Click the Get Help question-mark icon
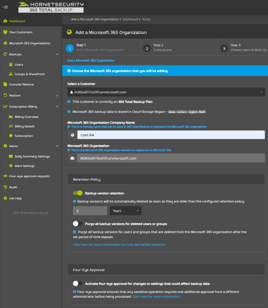 [x=5, y=198]
